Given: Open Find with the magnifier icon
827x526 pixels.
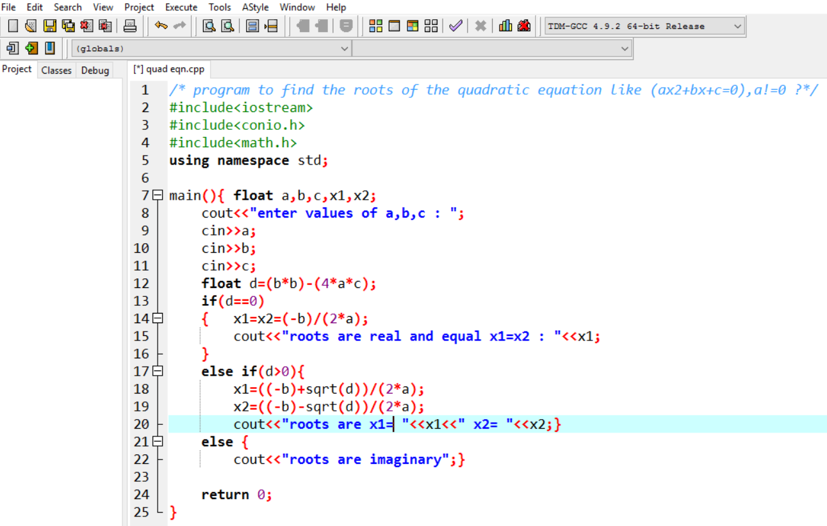Looking at the screenshot, I should point(209,26).
